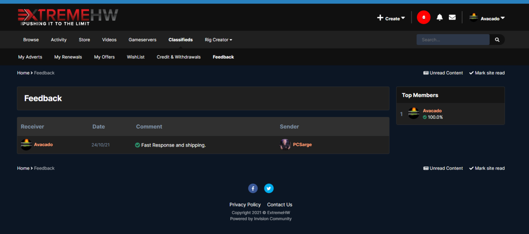Click PCSarge avatar in sender column
Image resolution: width=529 pixels, height=234 pixels.
point(285,145)
